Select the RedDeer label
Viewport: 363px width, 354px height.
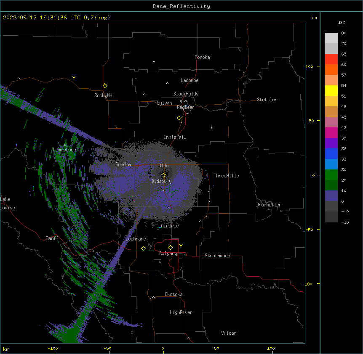(185, 107)
